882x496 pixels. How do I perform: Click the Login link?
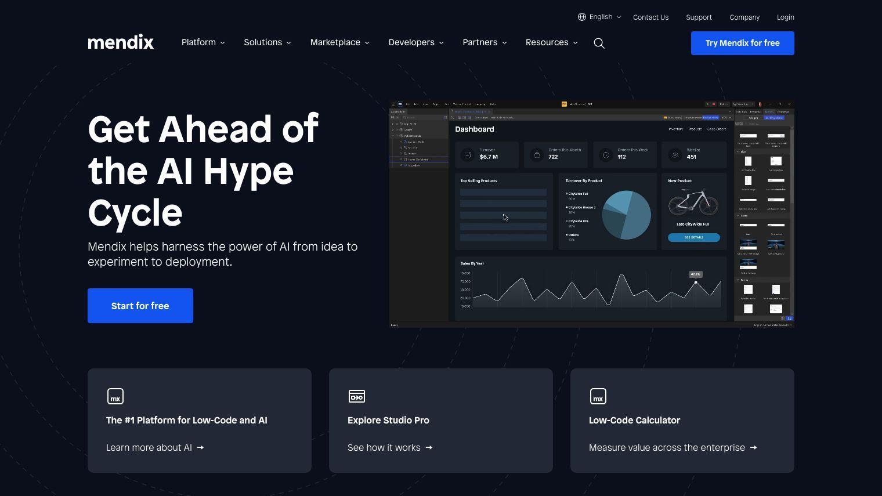(786, 17)
